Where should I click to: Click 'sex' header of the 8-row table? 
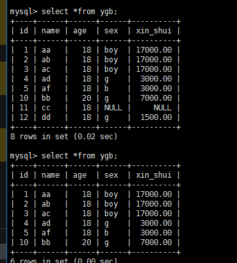pos(111,31)
